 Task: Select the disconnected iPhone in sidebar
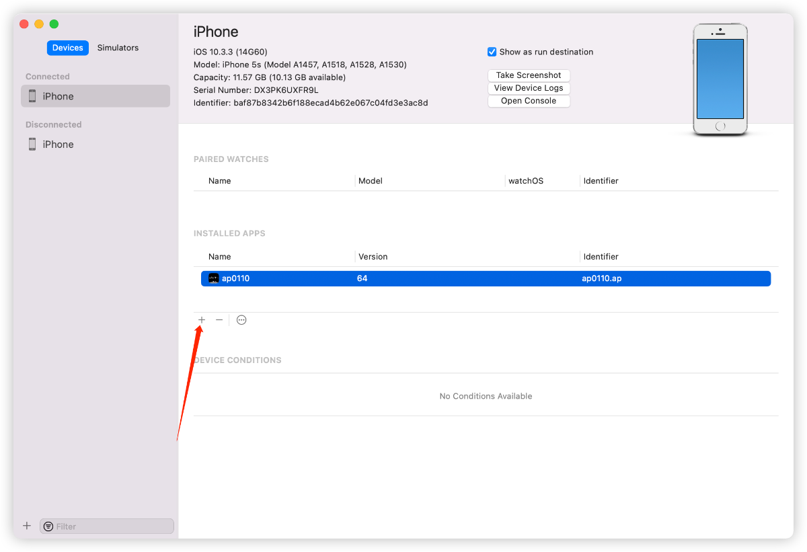[x=95, y=144]
